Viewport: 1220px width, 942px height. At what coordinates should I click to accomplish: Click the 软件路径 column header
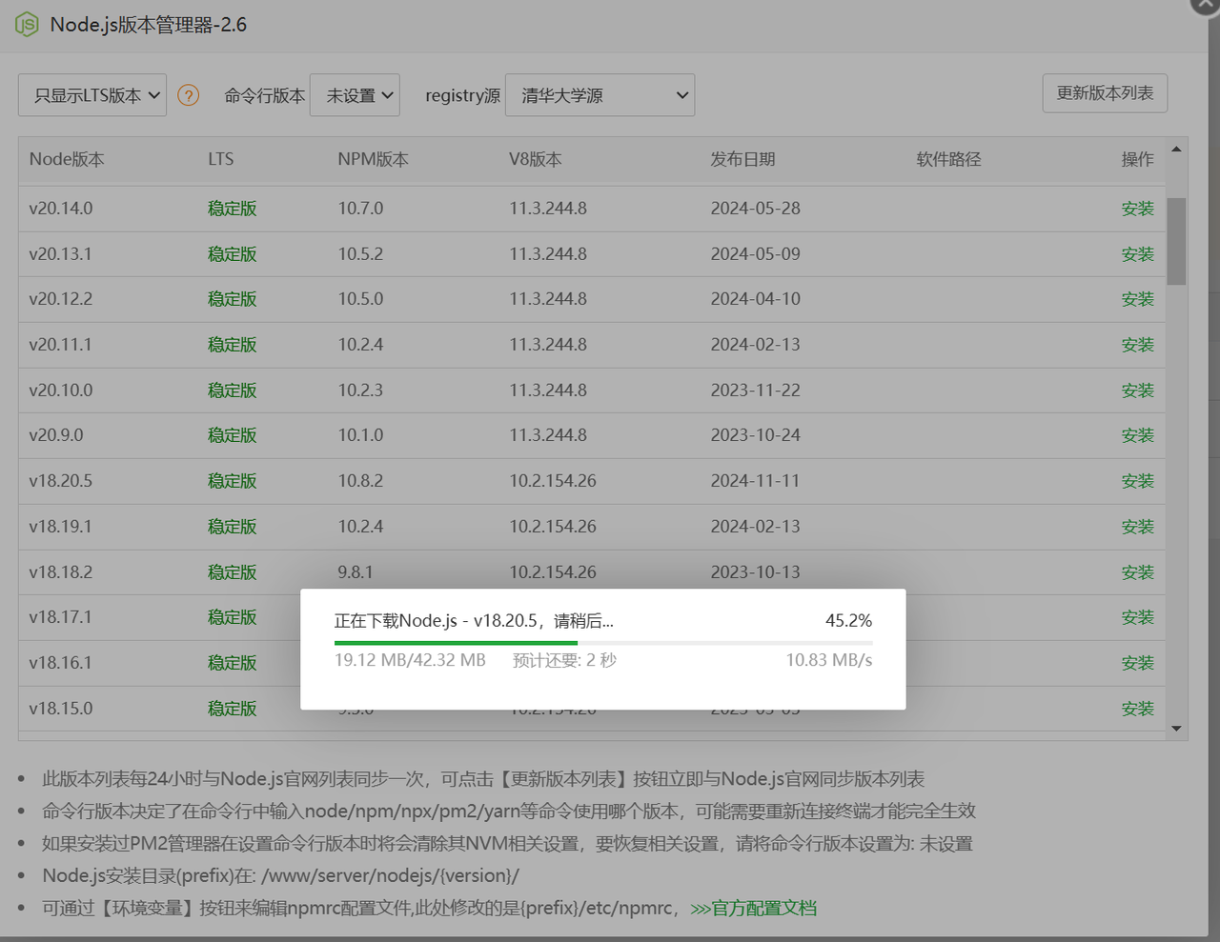948,159
